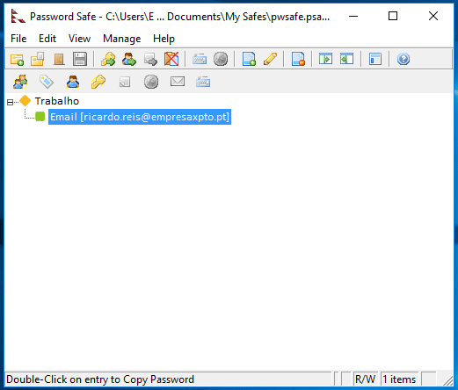Copy username using the person arrow icon
The width and height of the screenshot is (458, 390).
coord(129,59)
